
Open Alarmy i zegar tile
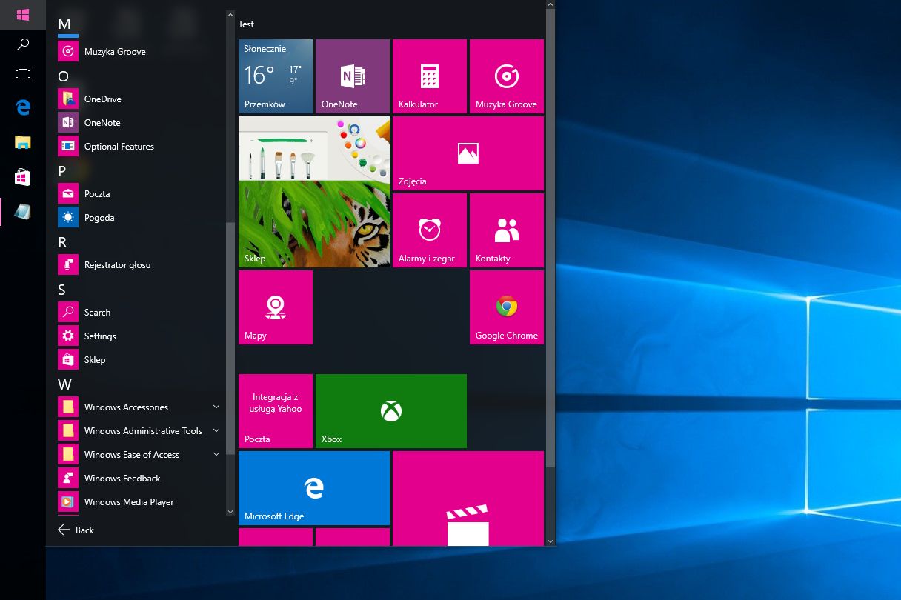[430, 230]
